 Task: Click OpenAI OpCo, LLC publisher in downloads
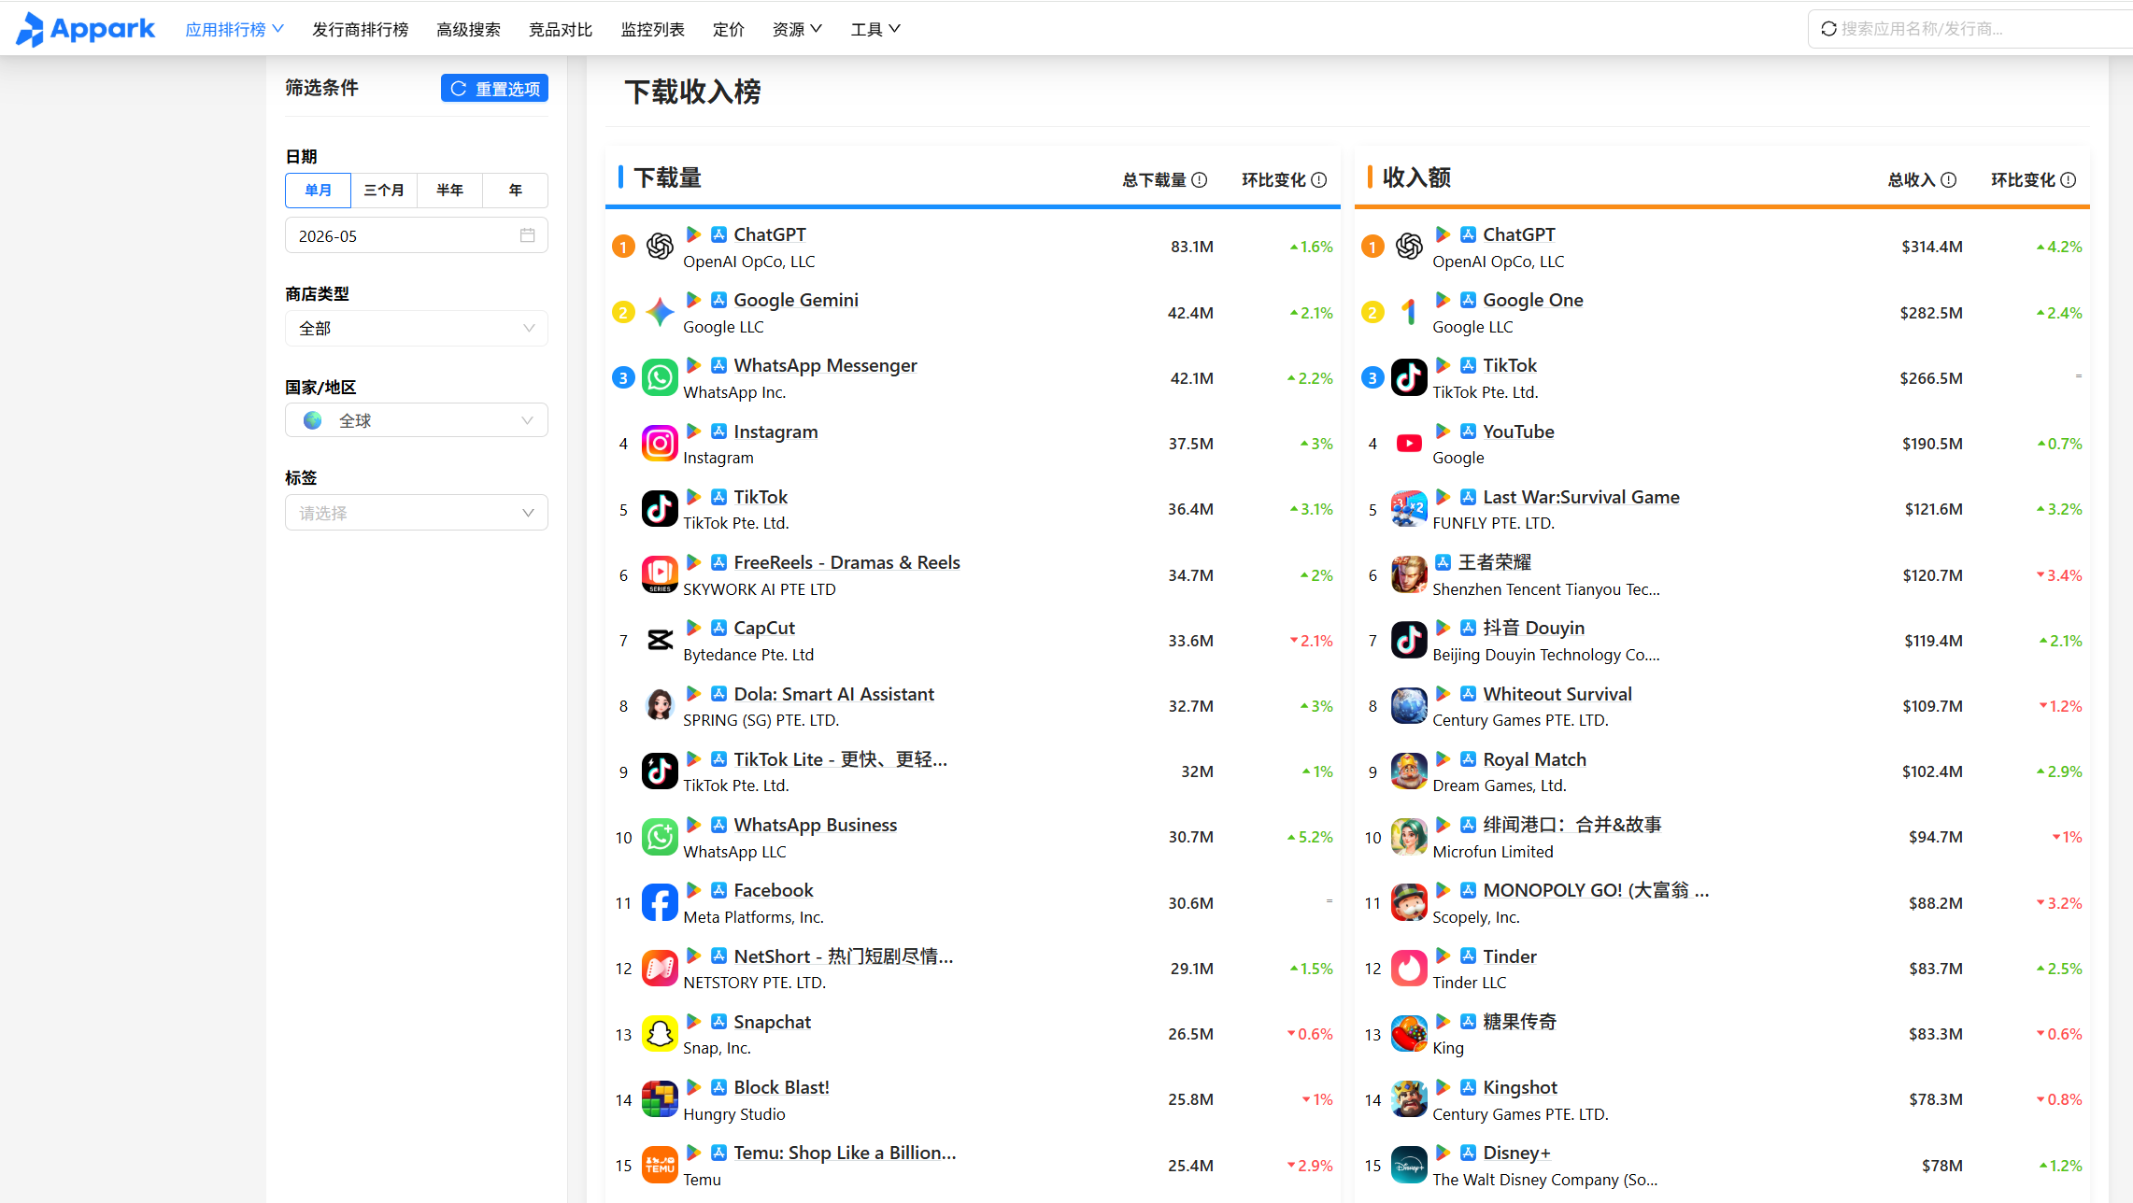coord(749,262)
